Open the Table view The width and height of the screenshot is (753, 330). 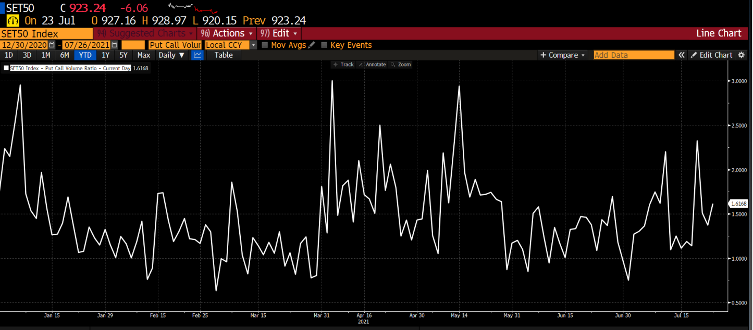tap(223, 55)
